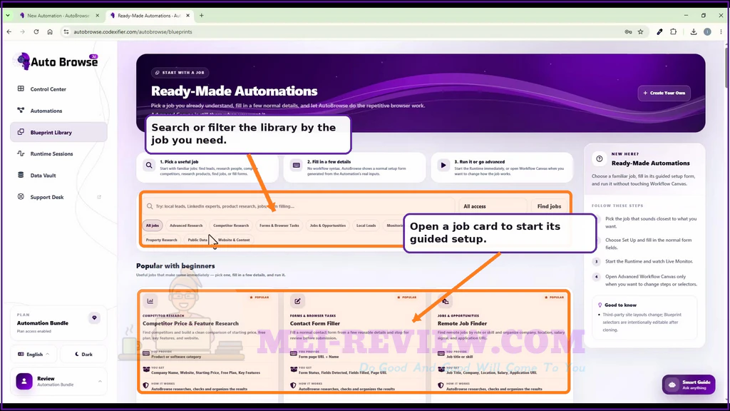This screenshot has height=411, width=730.
Task: Expand the English language selector
Action: (x=34, y=354)
